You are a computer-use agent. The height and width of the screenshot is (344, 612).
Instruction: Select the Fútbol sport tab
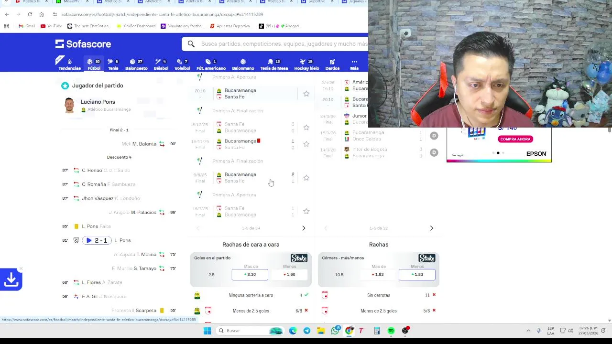tap(94, 64)
